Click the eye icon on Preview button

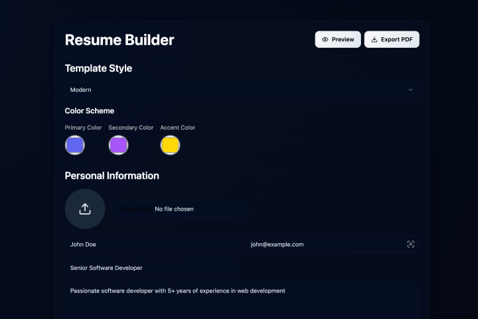[x=325, y=40]
